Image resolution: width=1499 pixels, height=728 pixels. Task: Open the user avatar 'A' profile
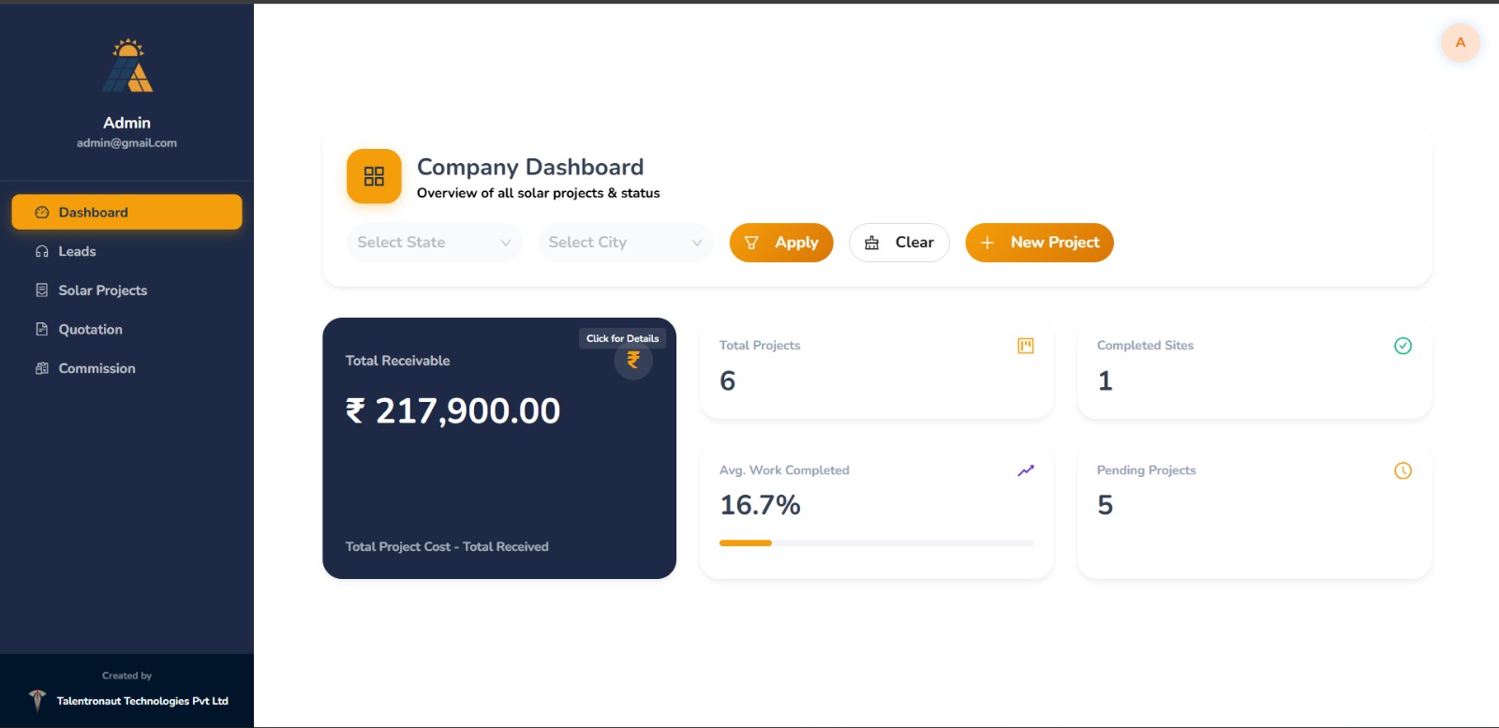tap(1460, 43)
